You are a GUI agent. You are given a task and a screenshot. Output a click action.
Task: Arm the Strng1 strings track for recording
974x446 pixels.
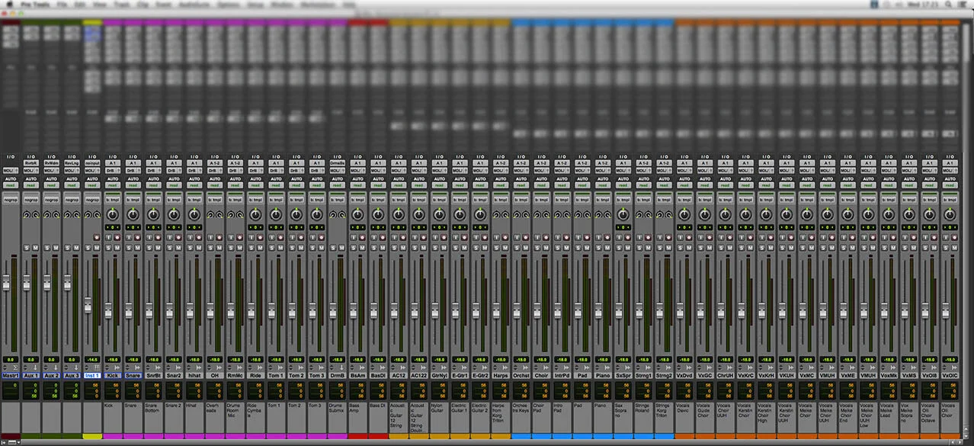[649, 237]
